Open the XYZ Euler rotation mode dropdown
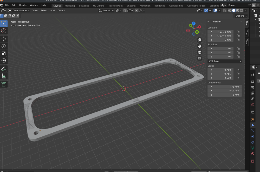This screenshot has height=172, width=260. point(225,61)
